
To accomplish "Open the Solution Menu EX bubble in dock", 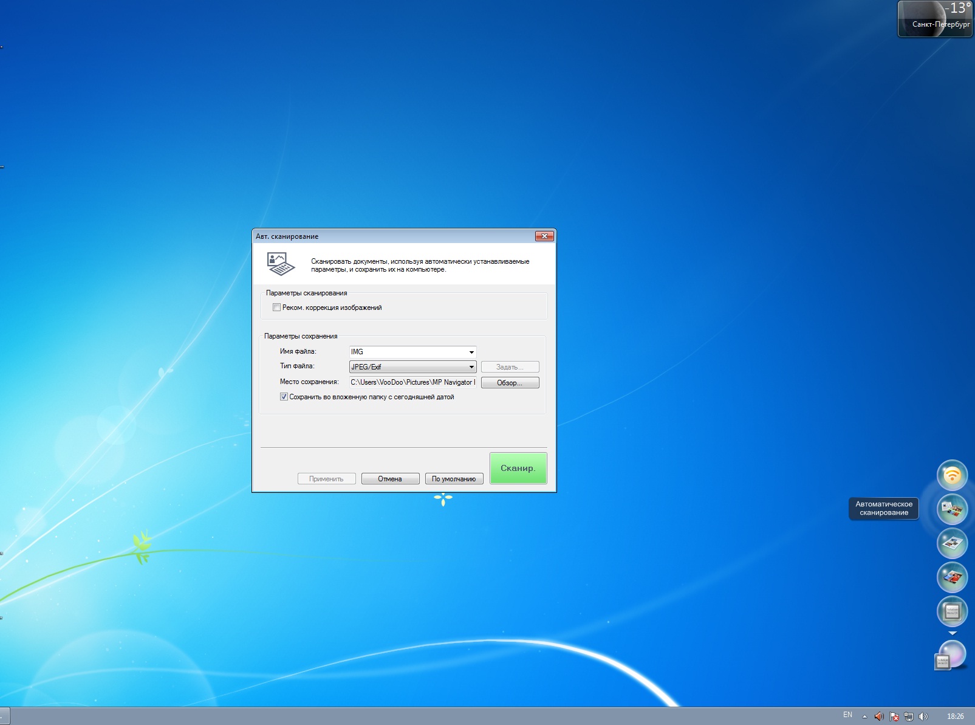I will pyautogui.click(x=952, y=611).
